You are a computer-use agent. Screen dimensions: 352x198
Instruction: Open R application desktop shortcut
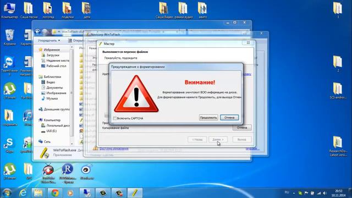point(67,173)
